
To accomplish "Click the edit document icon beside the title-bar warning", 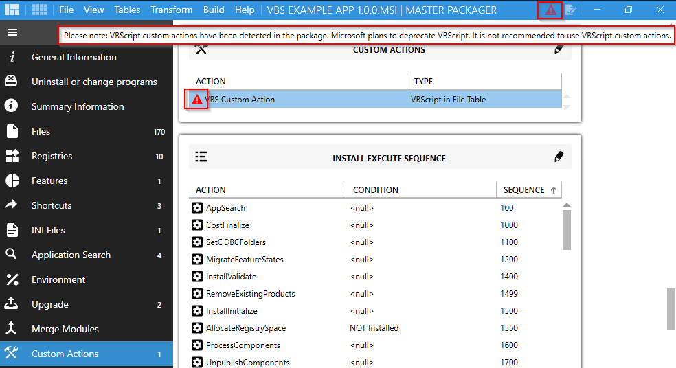I will 571,10.
